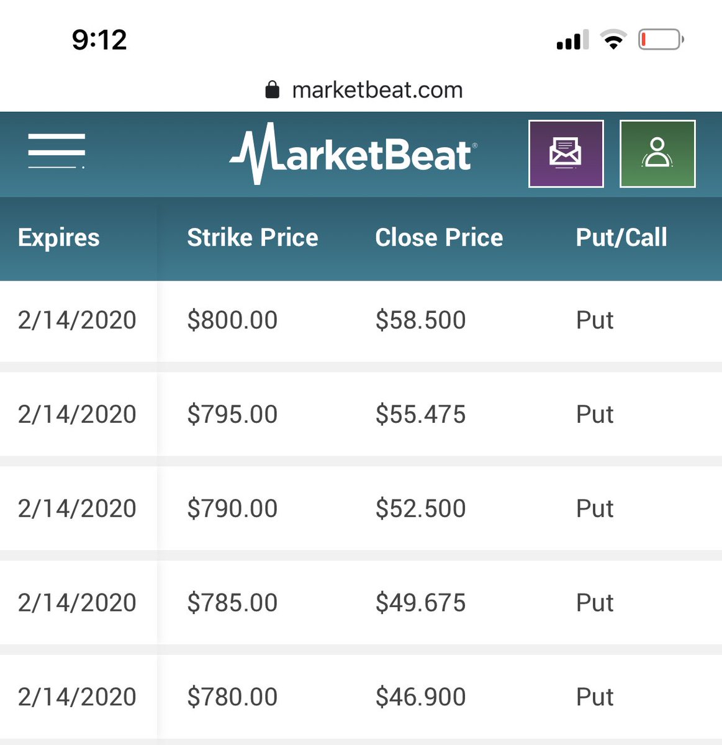Viewport: 722px width, 745px height.
Task: Click the $52.500 close price value
Action: click(420, 508)
